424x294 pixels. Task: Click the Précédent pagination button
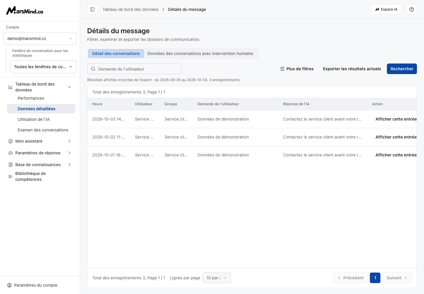point(350,278)
